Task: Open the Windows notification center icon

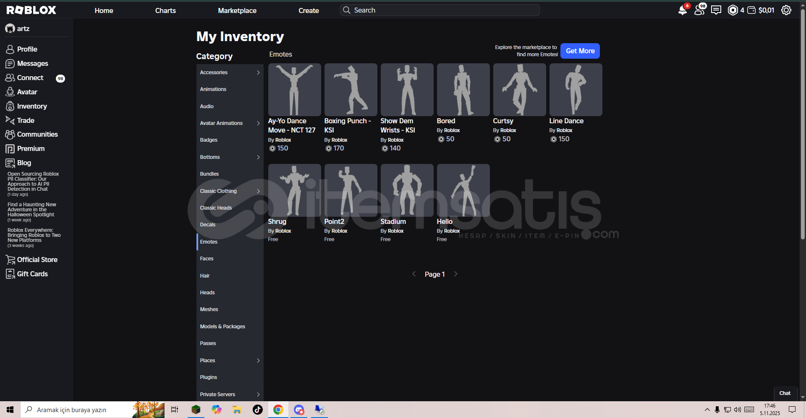Action: (x=792, y=410)
